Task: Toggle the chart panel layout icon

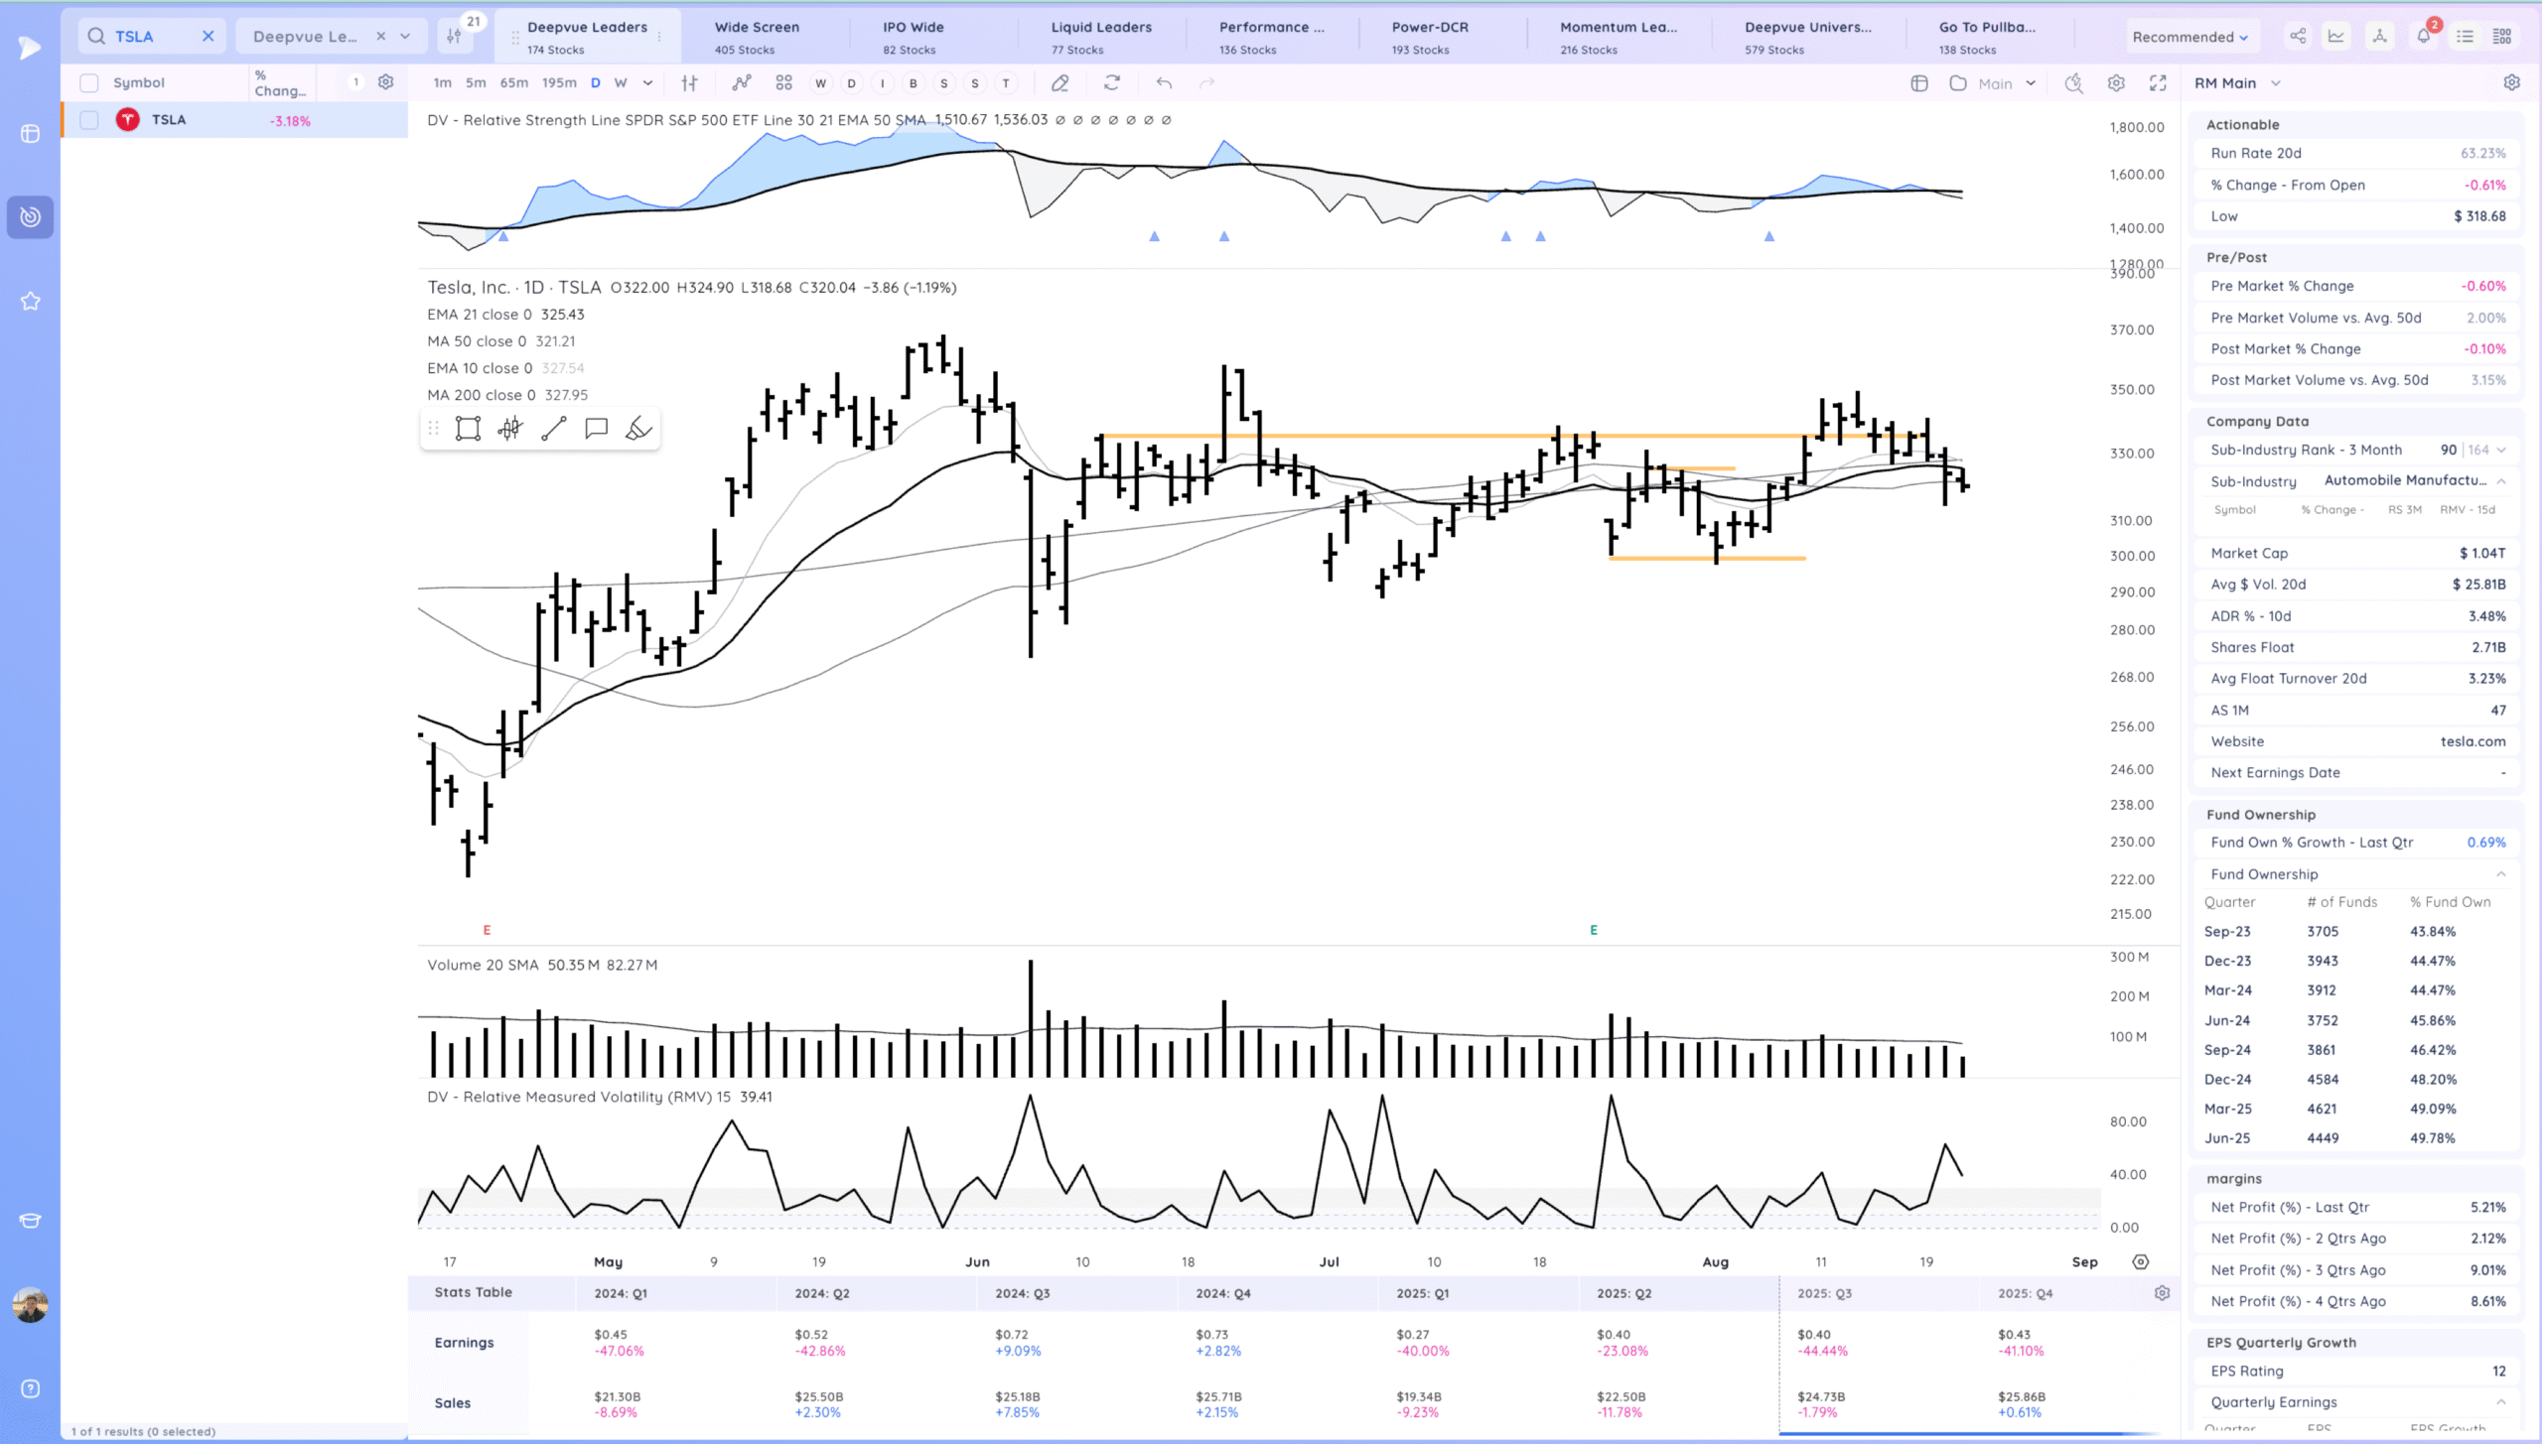Action: point(1919,83)
